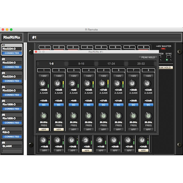Select device #2 Rio3224-D in sidebar
This screenshot has width=183, height=183.
12,63
